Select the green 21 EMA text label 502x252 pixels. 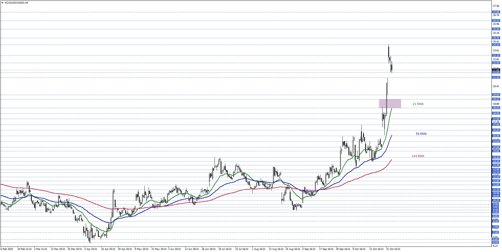pyautogui.click(x=418, y=104)
